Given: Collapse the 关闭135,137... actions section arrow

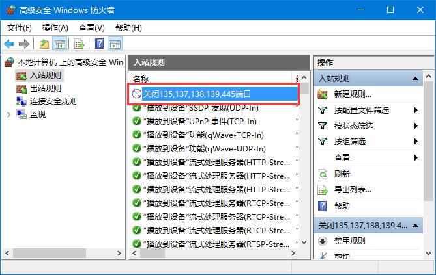Looking at the screenshot, I should tap(415, 225).
